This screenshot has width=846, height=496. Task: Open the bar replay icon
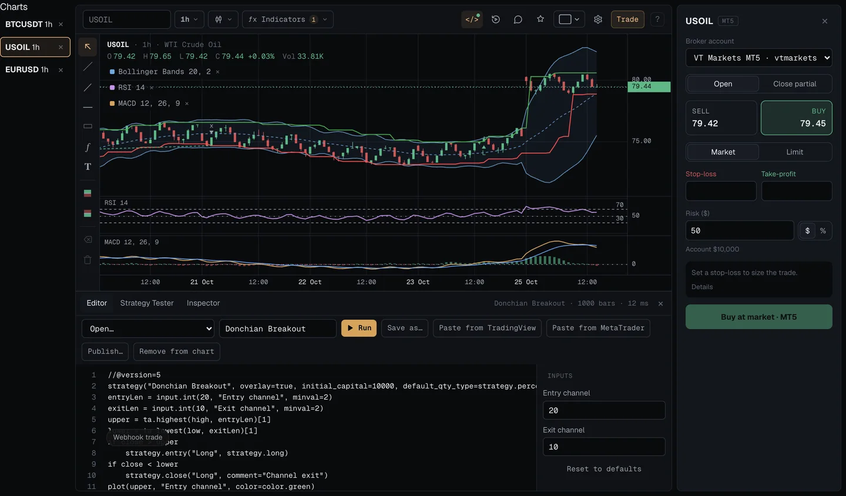tap(496, 19)
